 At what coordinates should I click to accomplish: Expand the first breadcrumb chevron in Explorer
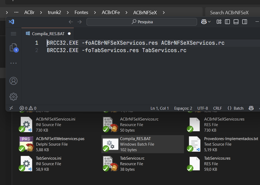(7, 13)
